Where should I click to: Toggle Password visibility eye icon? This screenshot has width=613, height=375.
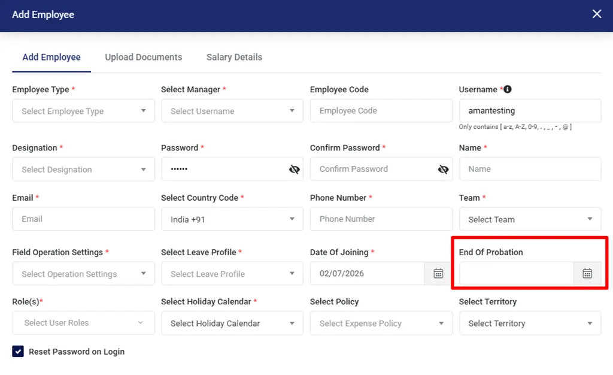point(294,169)
